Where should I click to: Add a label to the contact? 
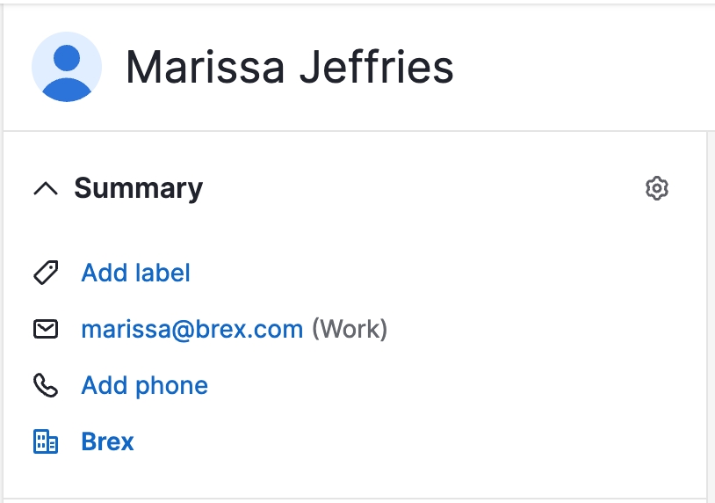pyautogui.click(x=135, y=273)
